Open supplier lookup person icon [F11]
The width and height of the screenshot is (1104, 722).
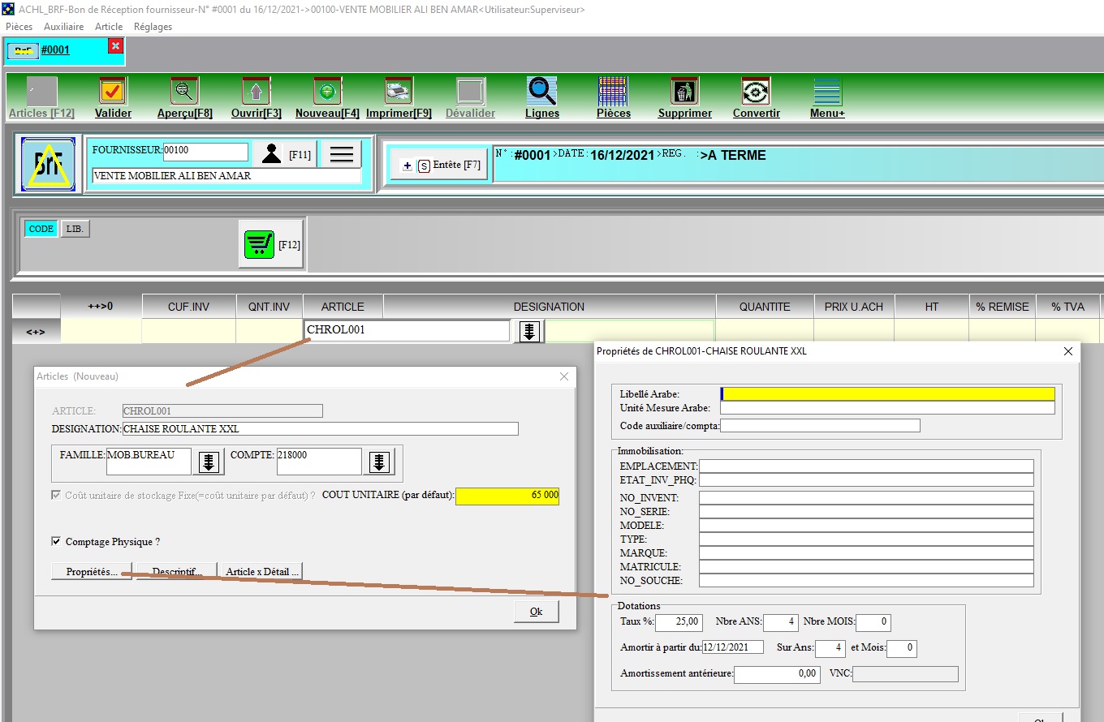point(284,153)
